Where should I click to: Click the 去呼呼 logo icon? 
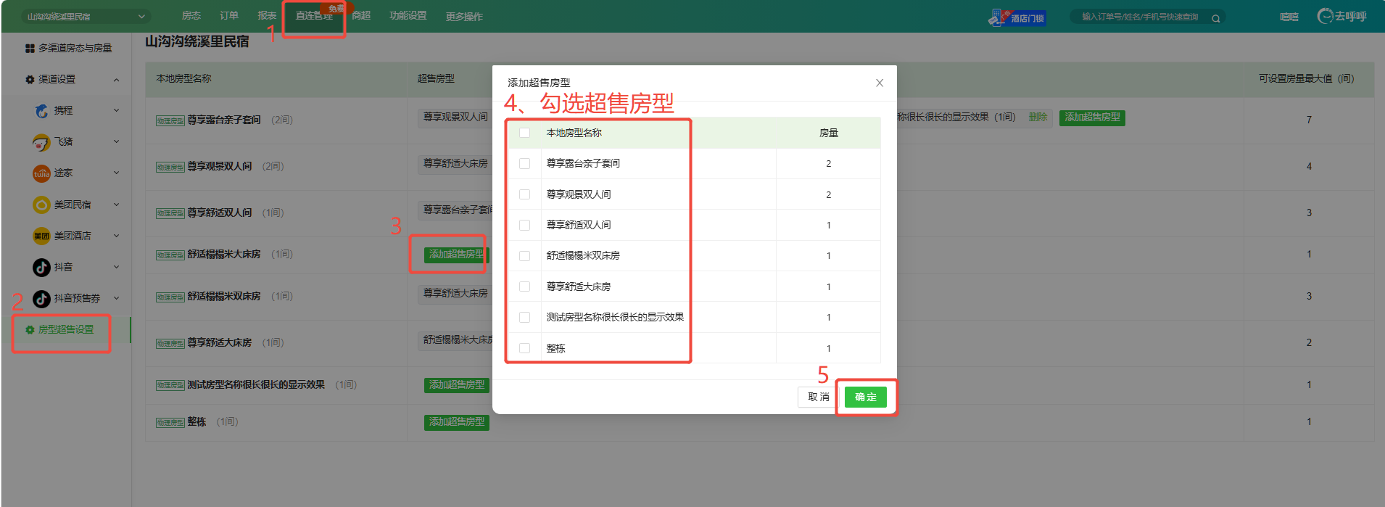tap(1325, 16)
